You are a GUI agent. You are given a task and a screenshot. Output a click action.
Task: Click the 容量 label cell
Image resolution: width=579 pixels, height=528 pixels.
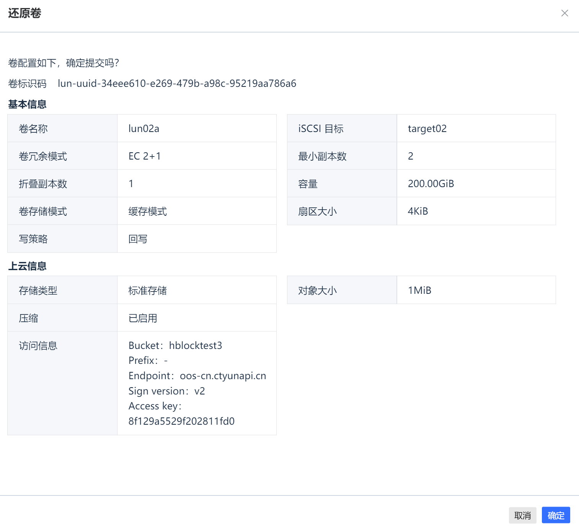[x=342, y=184]
